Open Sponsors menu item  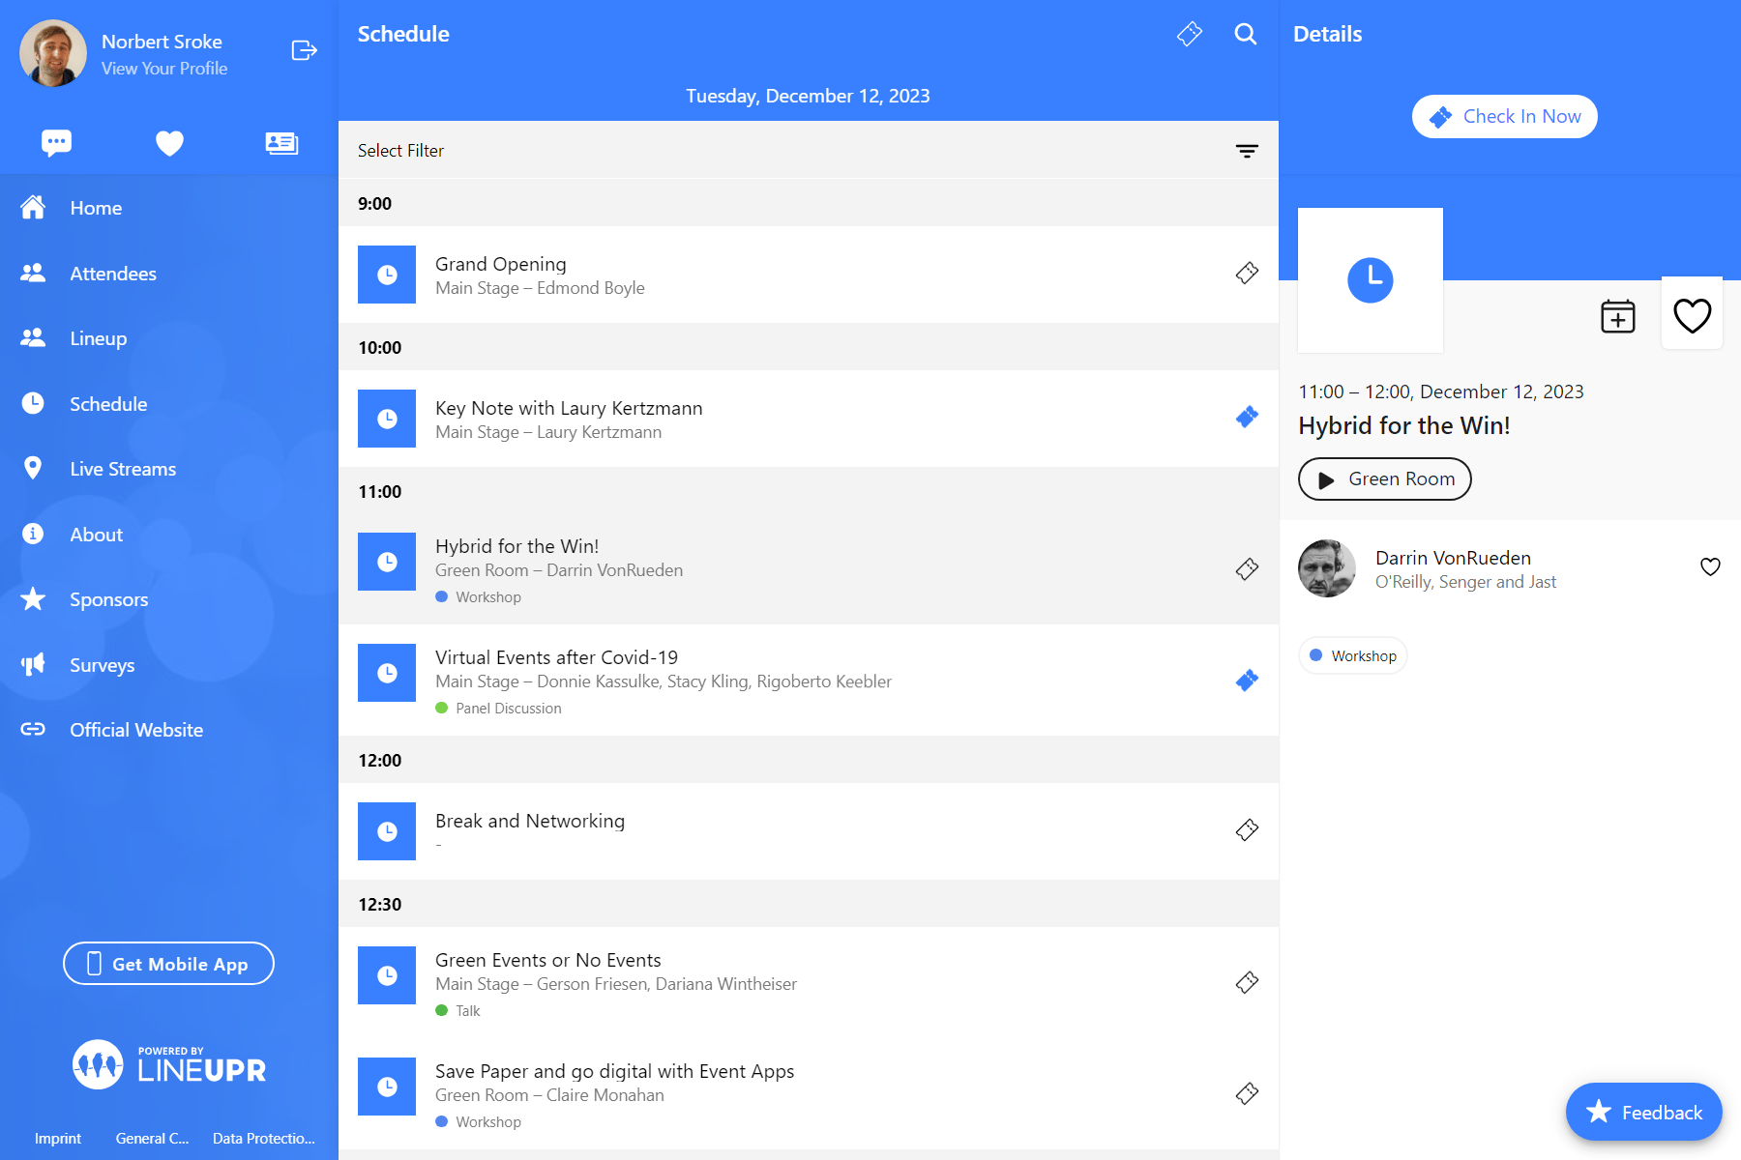[x=108, y=599]
